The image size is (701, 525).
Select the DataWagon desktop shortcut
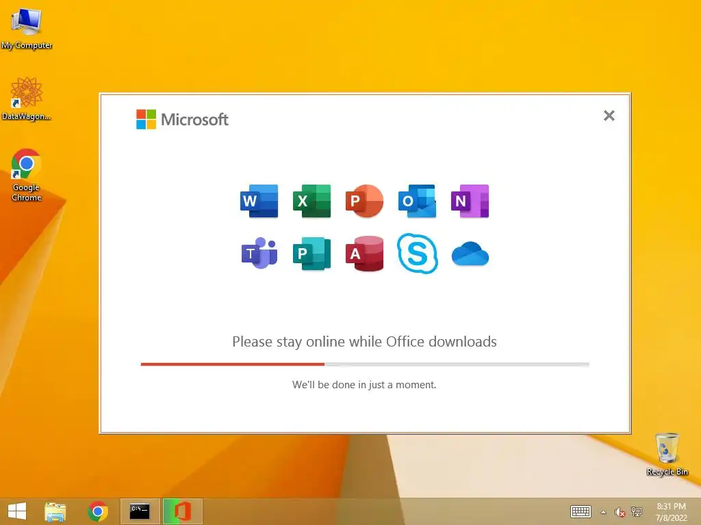[27, 98]
